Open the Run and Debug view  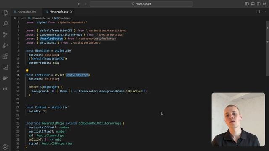click(x=5, y=46)
